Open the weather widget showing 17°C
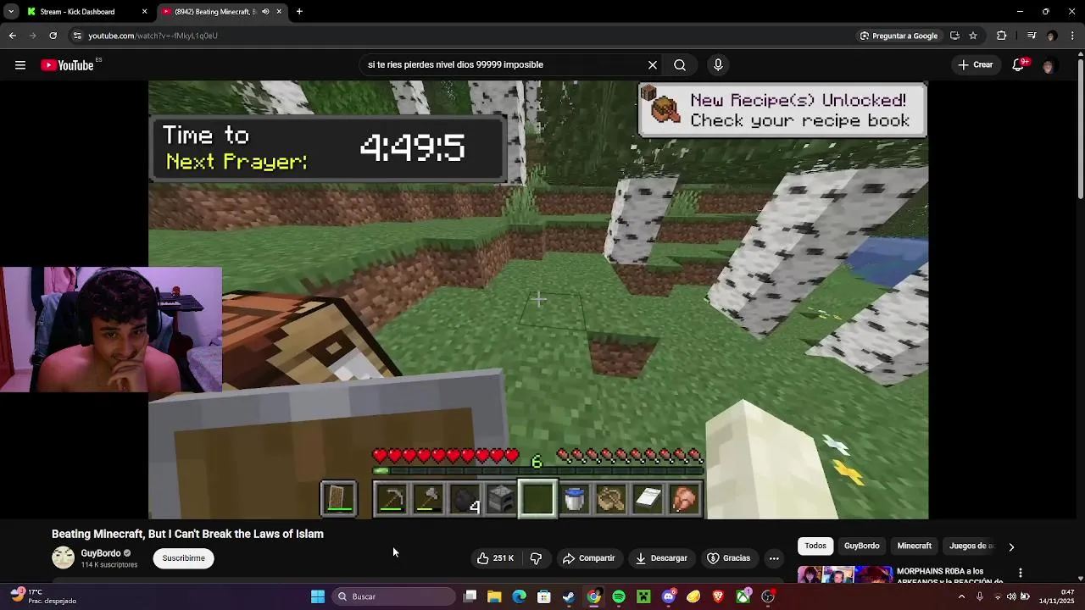 click(42, 596)
